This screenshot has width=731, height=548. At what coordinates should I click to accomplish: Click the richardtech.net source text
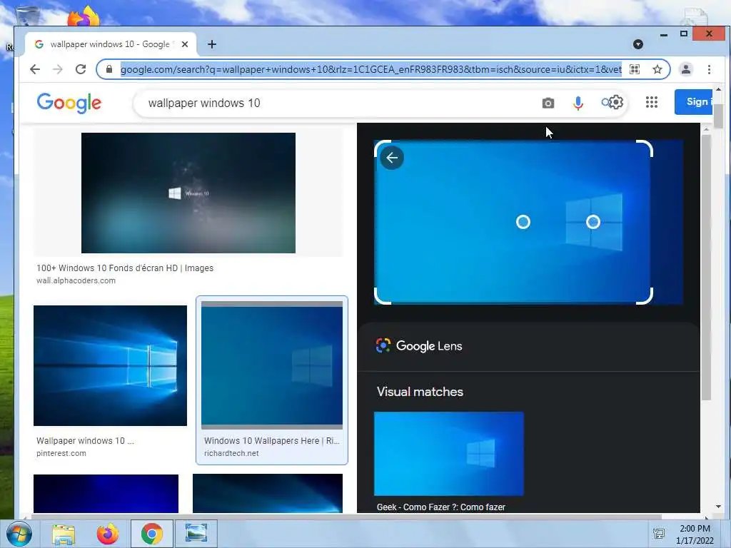(231, 453)
